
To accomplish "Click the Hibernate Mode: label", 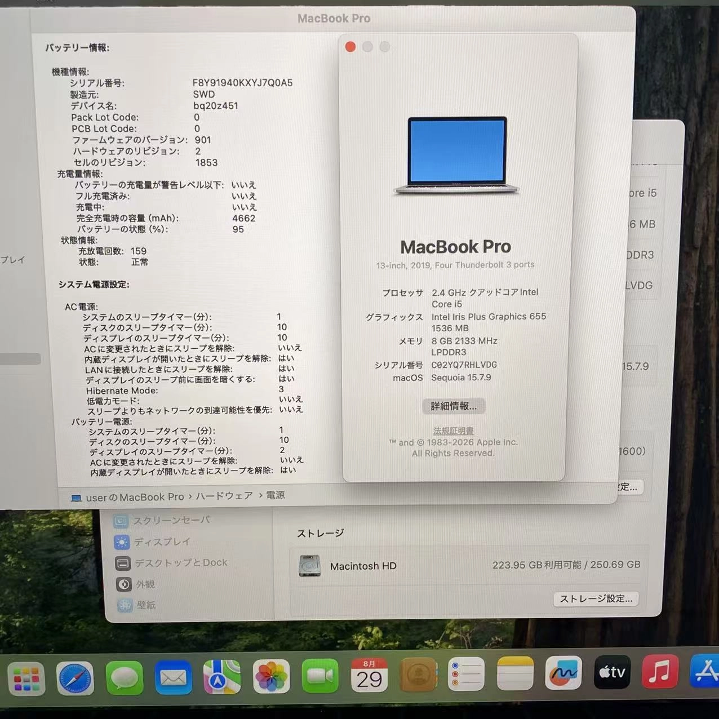I will (x=122, y=390).
